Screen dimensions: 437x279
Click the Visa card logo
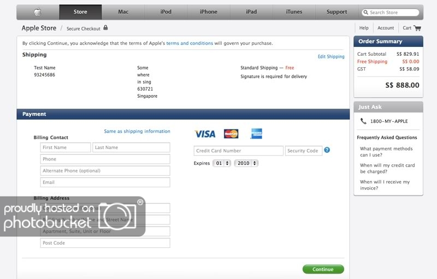pos(205,134)
